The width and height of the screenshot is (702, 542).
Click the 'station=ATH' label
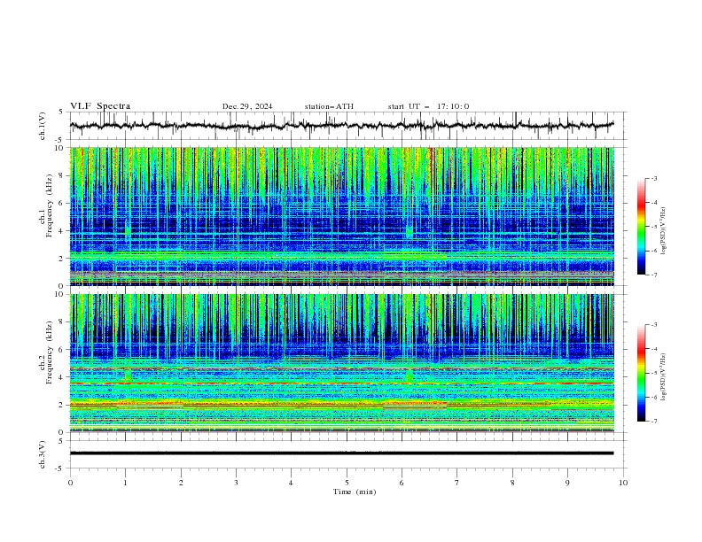[329, 106]
